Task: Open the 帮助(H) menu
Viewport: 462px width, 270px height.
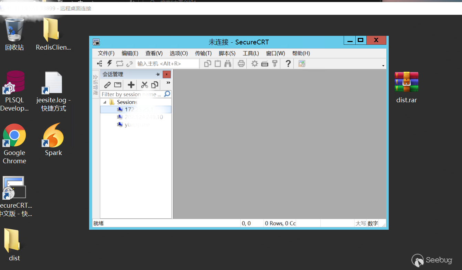Action: [301, 53]
